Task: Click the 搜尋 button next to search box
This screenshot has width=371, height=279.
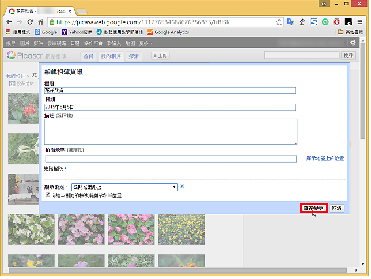Action: (349, 55)
